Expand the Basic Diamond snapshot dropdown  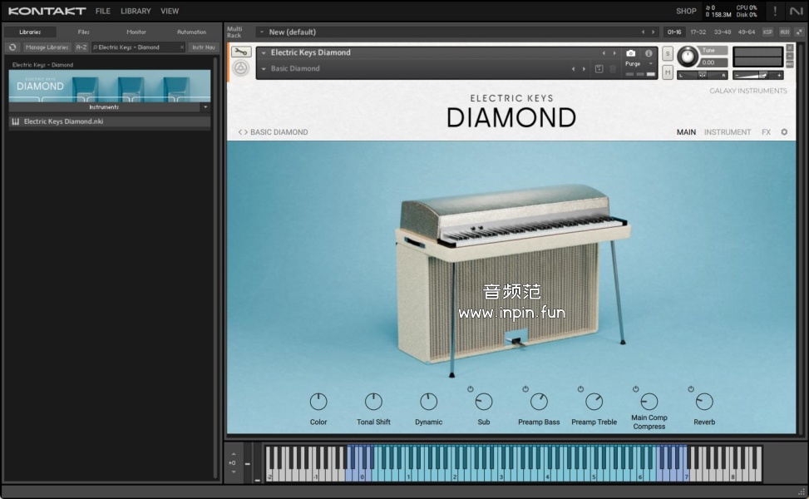click(x=264, y=69)
